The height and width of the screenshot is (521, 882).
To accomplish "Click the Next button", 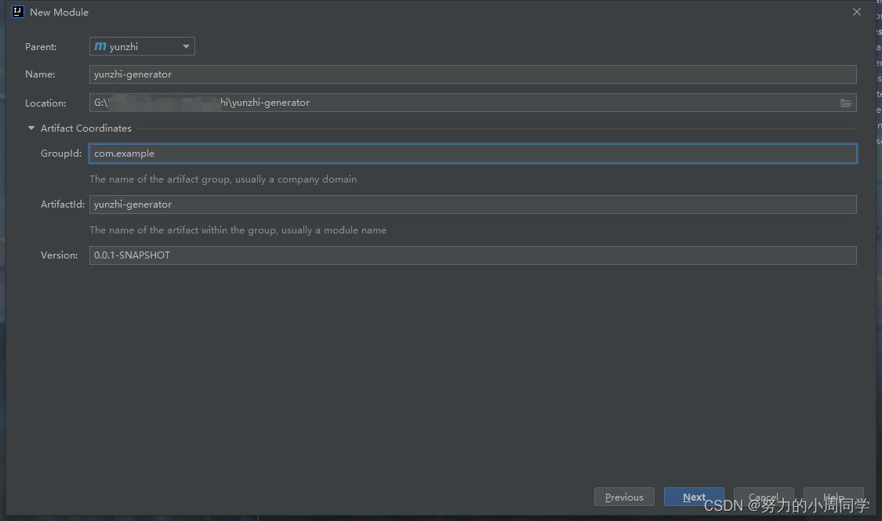I will coord(693,497).
